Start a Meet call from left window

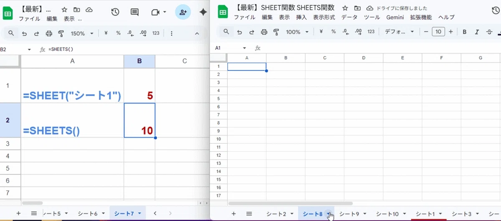pyautogui.click(x=155, y=12)
